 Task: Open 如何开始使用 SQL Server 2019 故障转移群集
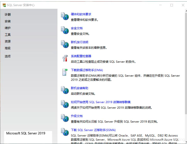[101, 102]
